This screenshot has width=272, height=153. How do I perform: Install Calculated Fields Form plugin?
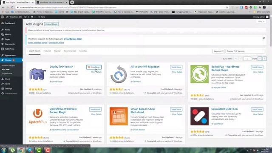[x=257, y=110]
